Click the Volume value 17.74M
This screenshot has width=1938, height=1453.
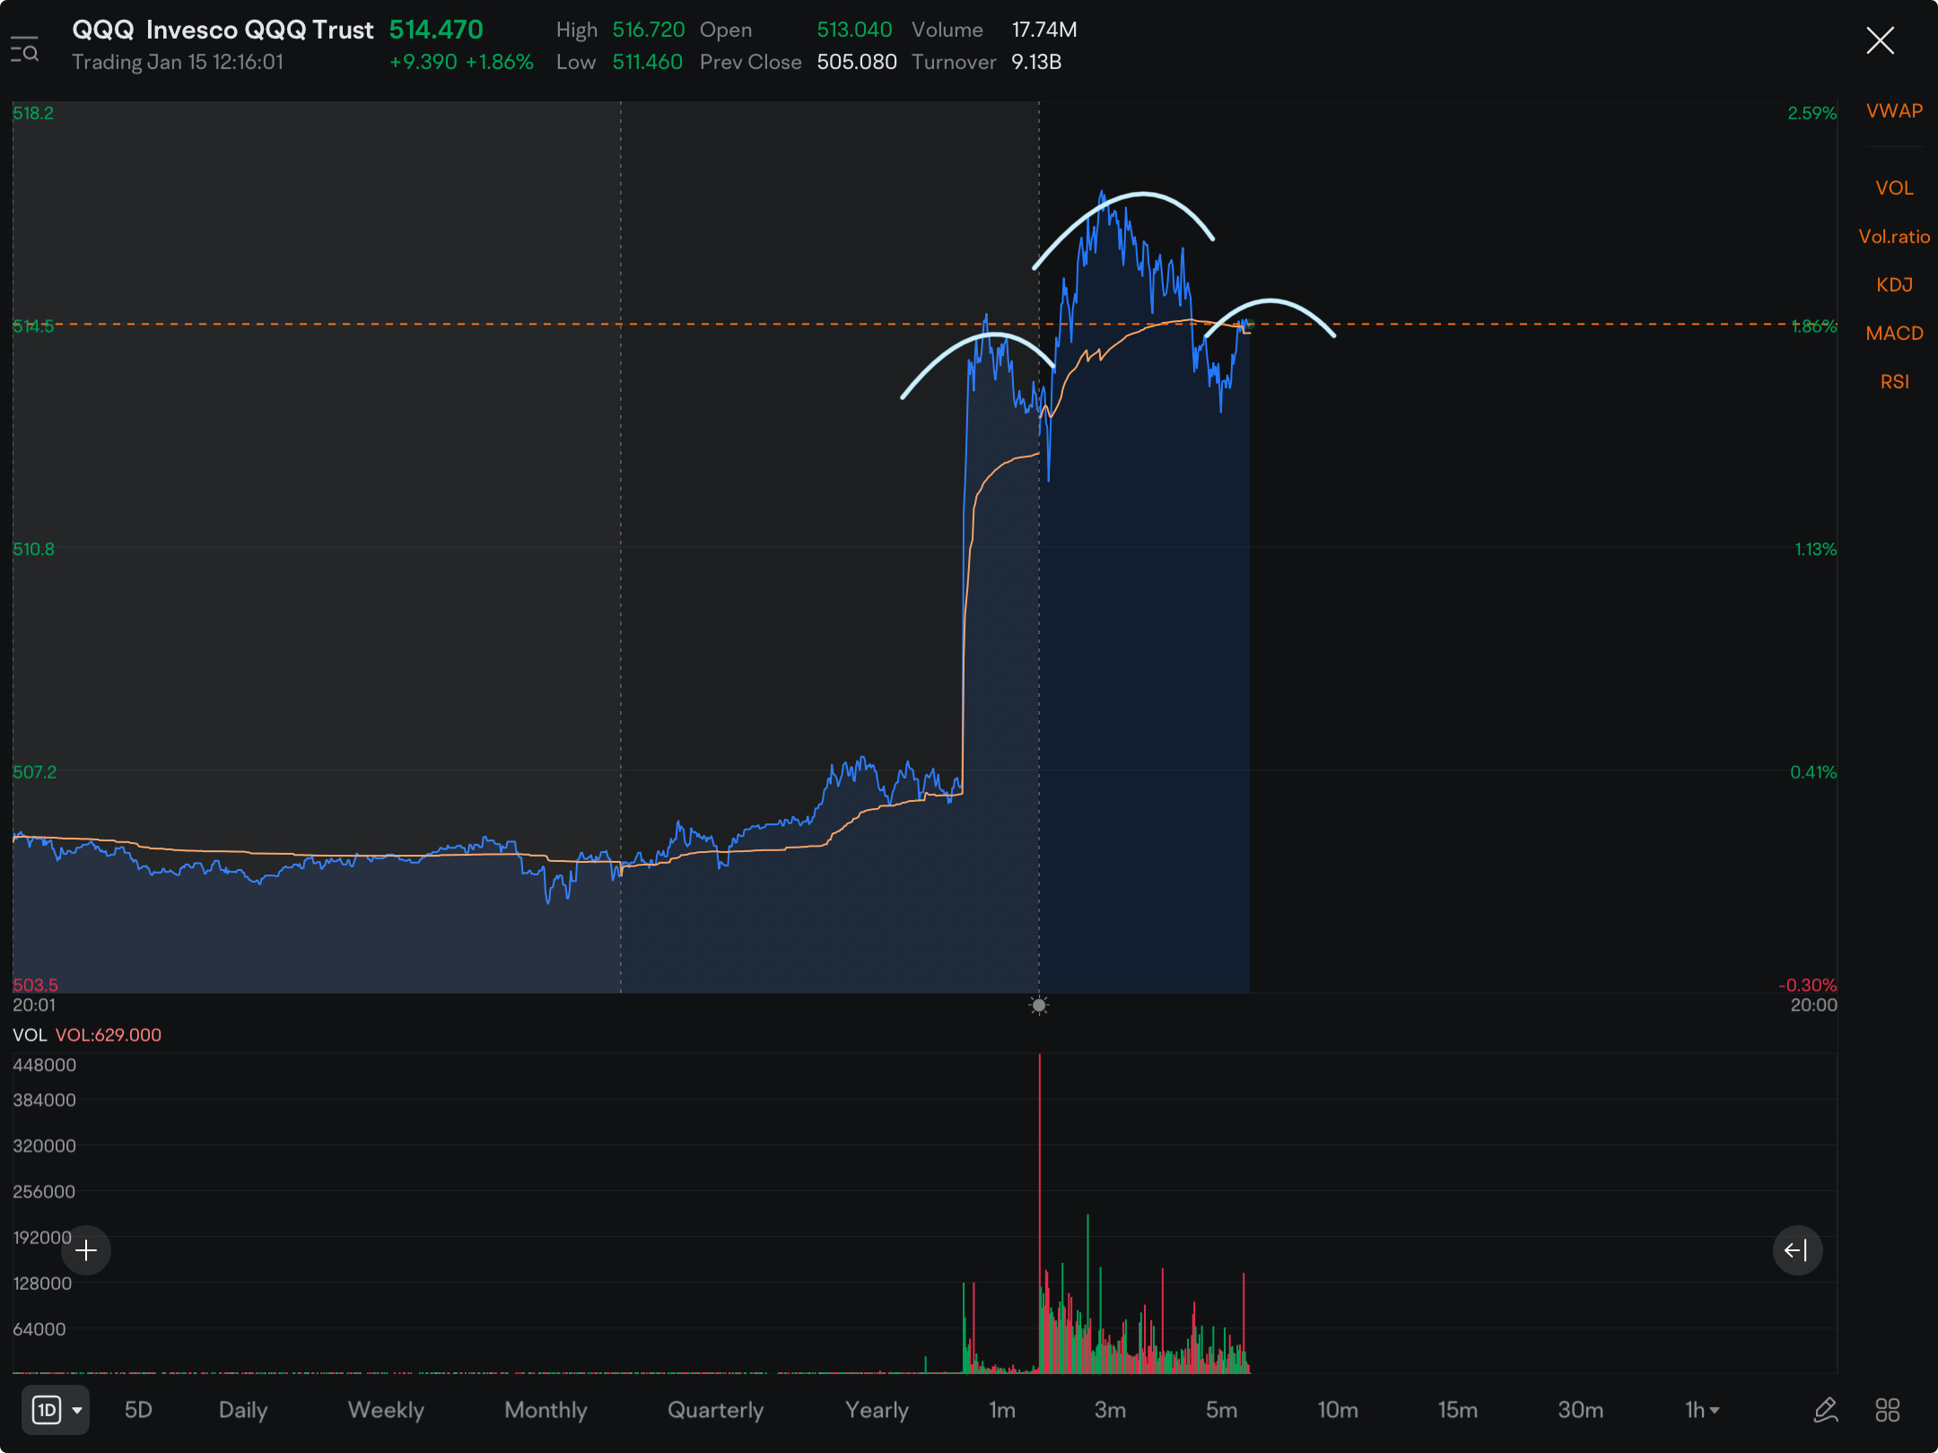(x=1044, y=30)
